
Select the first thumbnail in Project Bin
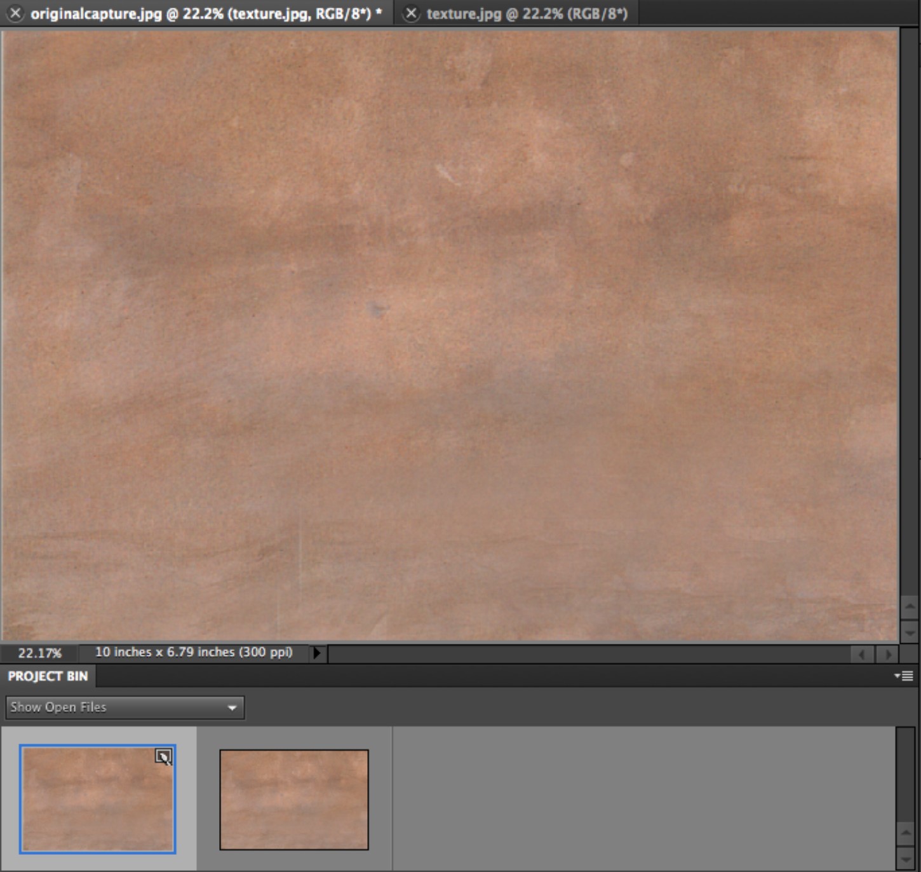tap(98, 799)
